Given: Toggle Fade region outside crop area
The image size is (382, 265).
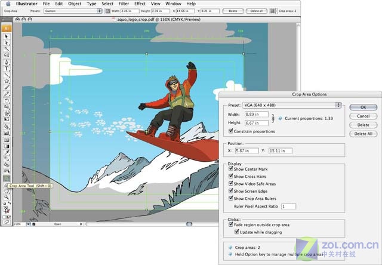Looking at the screenshot, I should [x=230, y=224].
